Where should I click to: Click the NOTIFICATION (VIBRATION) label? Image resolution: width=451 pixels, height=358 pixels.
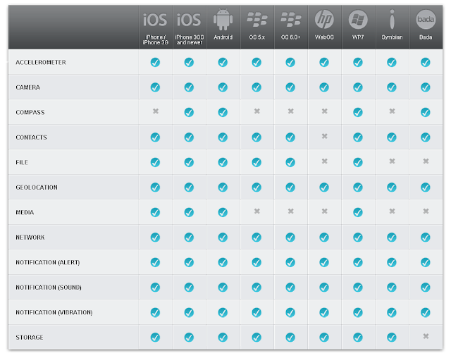click(x=54, y=313)
